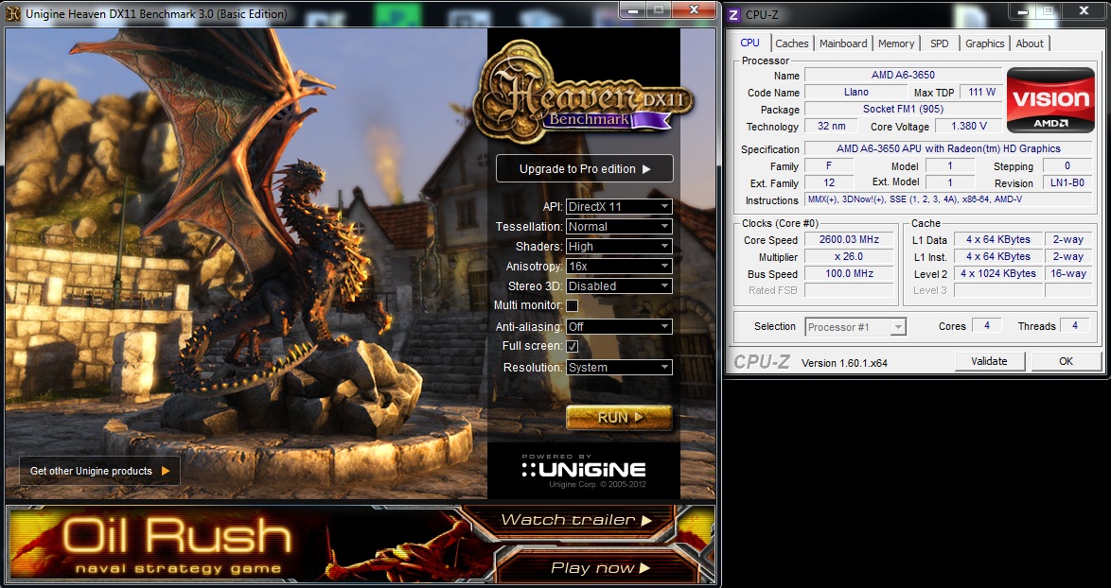Open the API dropdown showing DirectX 11
1111x588 pixels.
(x=619, y=207)
